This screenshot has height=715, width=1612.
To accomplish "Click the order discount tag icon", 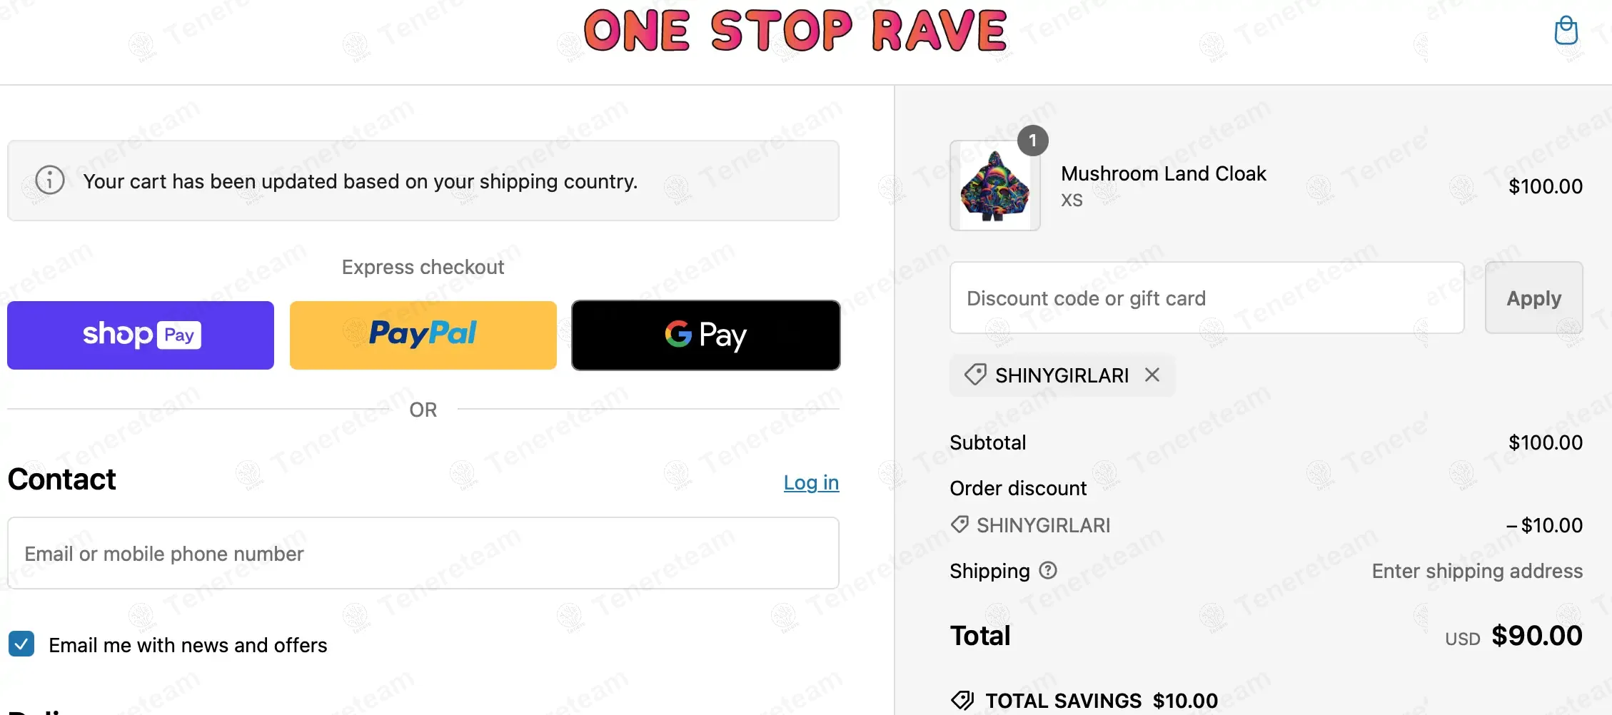I will click(959, 524).
